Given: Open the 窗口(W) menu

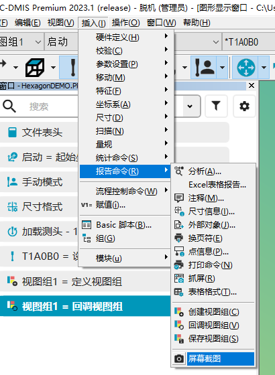Looking at the screenshot, I should 161,23.
